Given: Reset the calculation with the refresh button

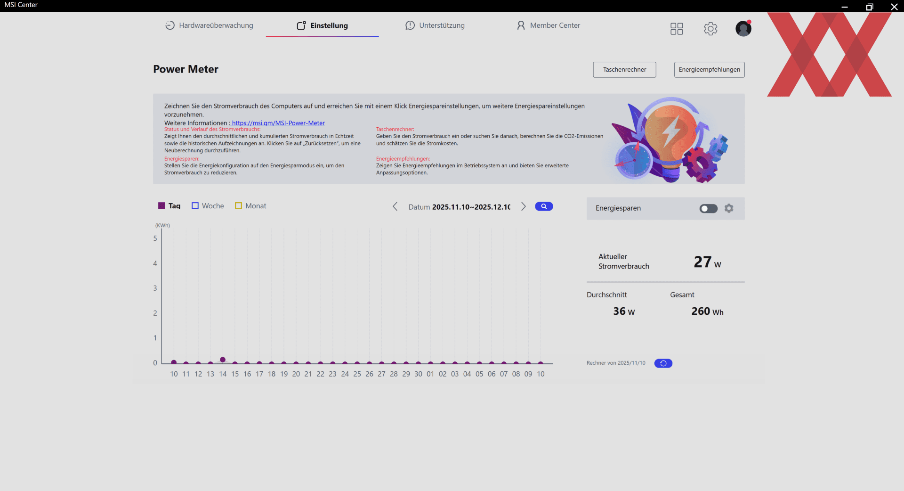Looking at the screenshot, I should pyautogui.click(x=663, y=363).
